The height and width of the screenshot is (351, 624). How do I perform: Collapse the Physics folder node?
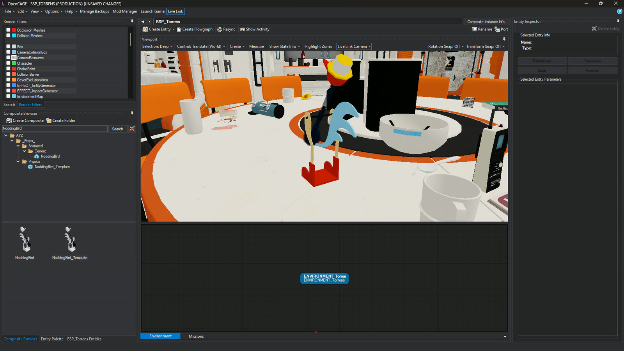point(18,161)
